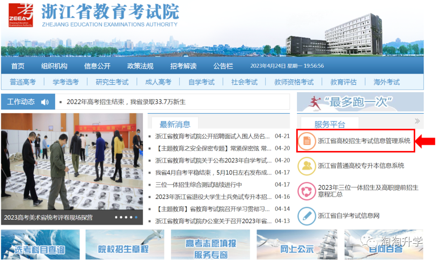Expand the 服务平台 list with the double-chevron
The height and width of the screenshot is (261, 437).
417,121
